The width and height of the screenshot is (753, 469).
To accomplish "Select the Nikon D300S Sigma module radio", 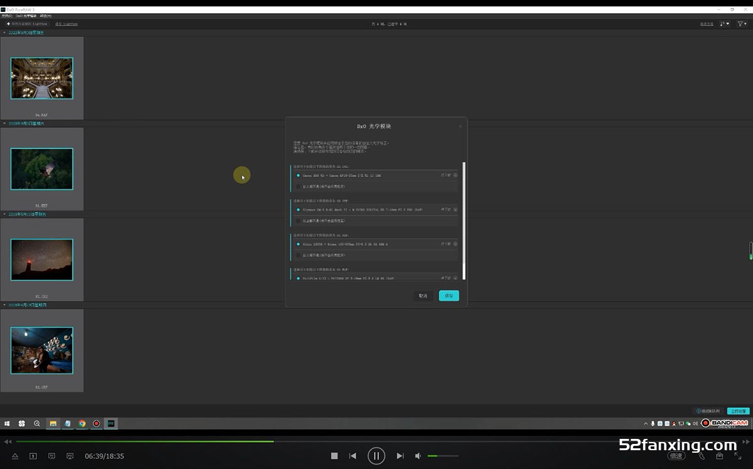I will (298, 244).
